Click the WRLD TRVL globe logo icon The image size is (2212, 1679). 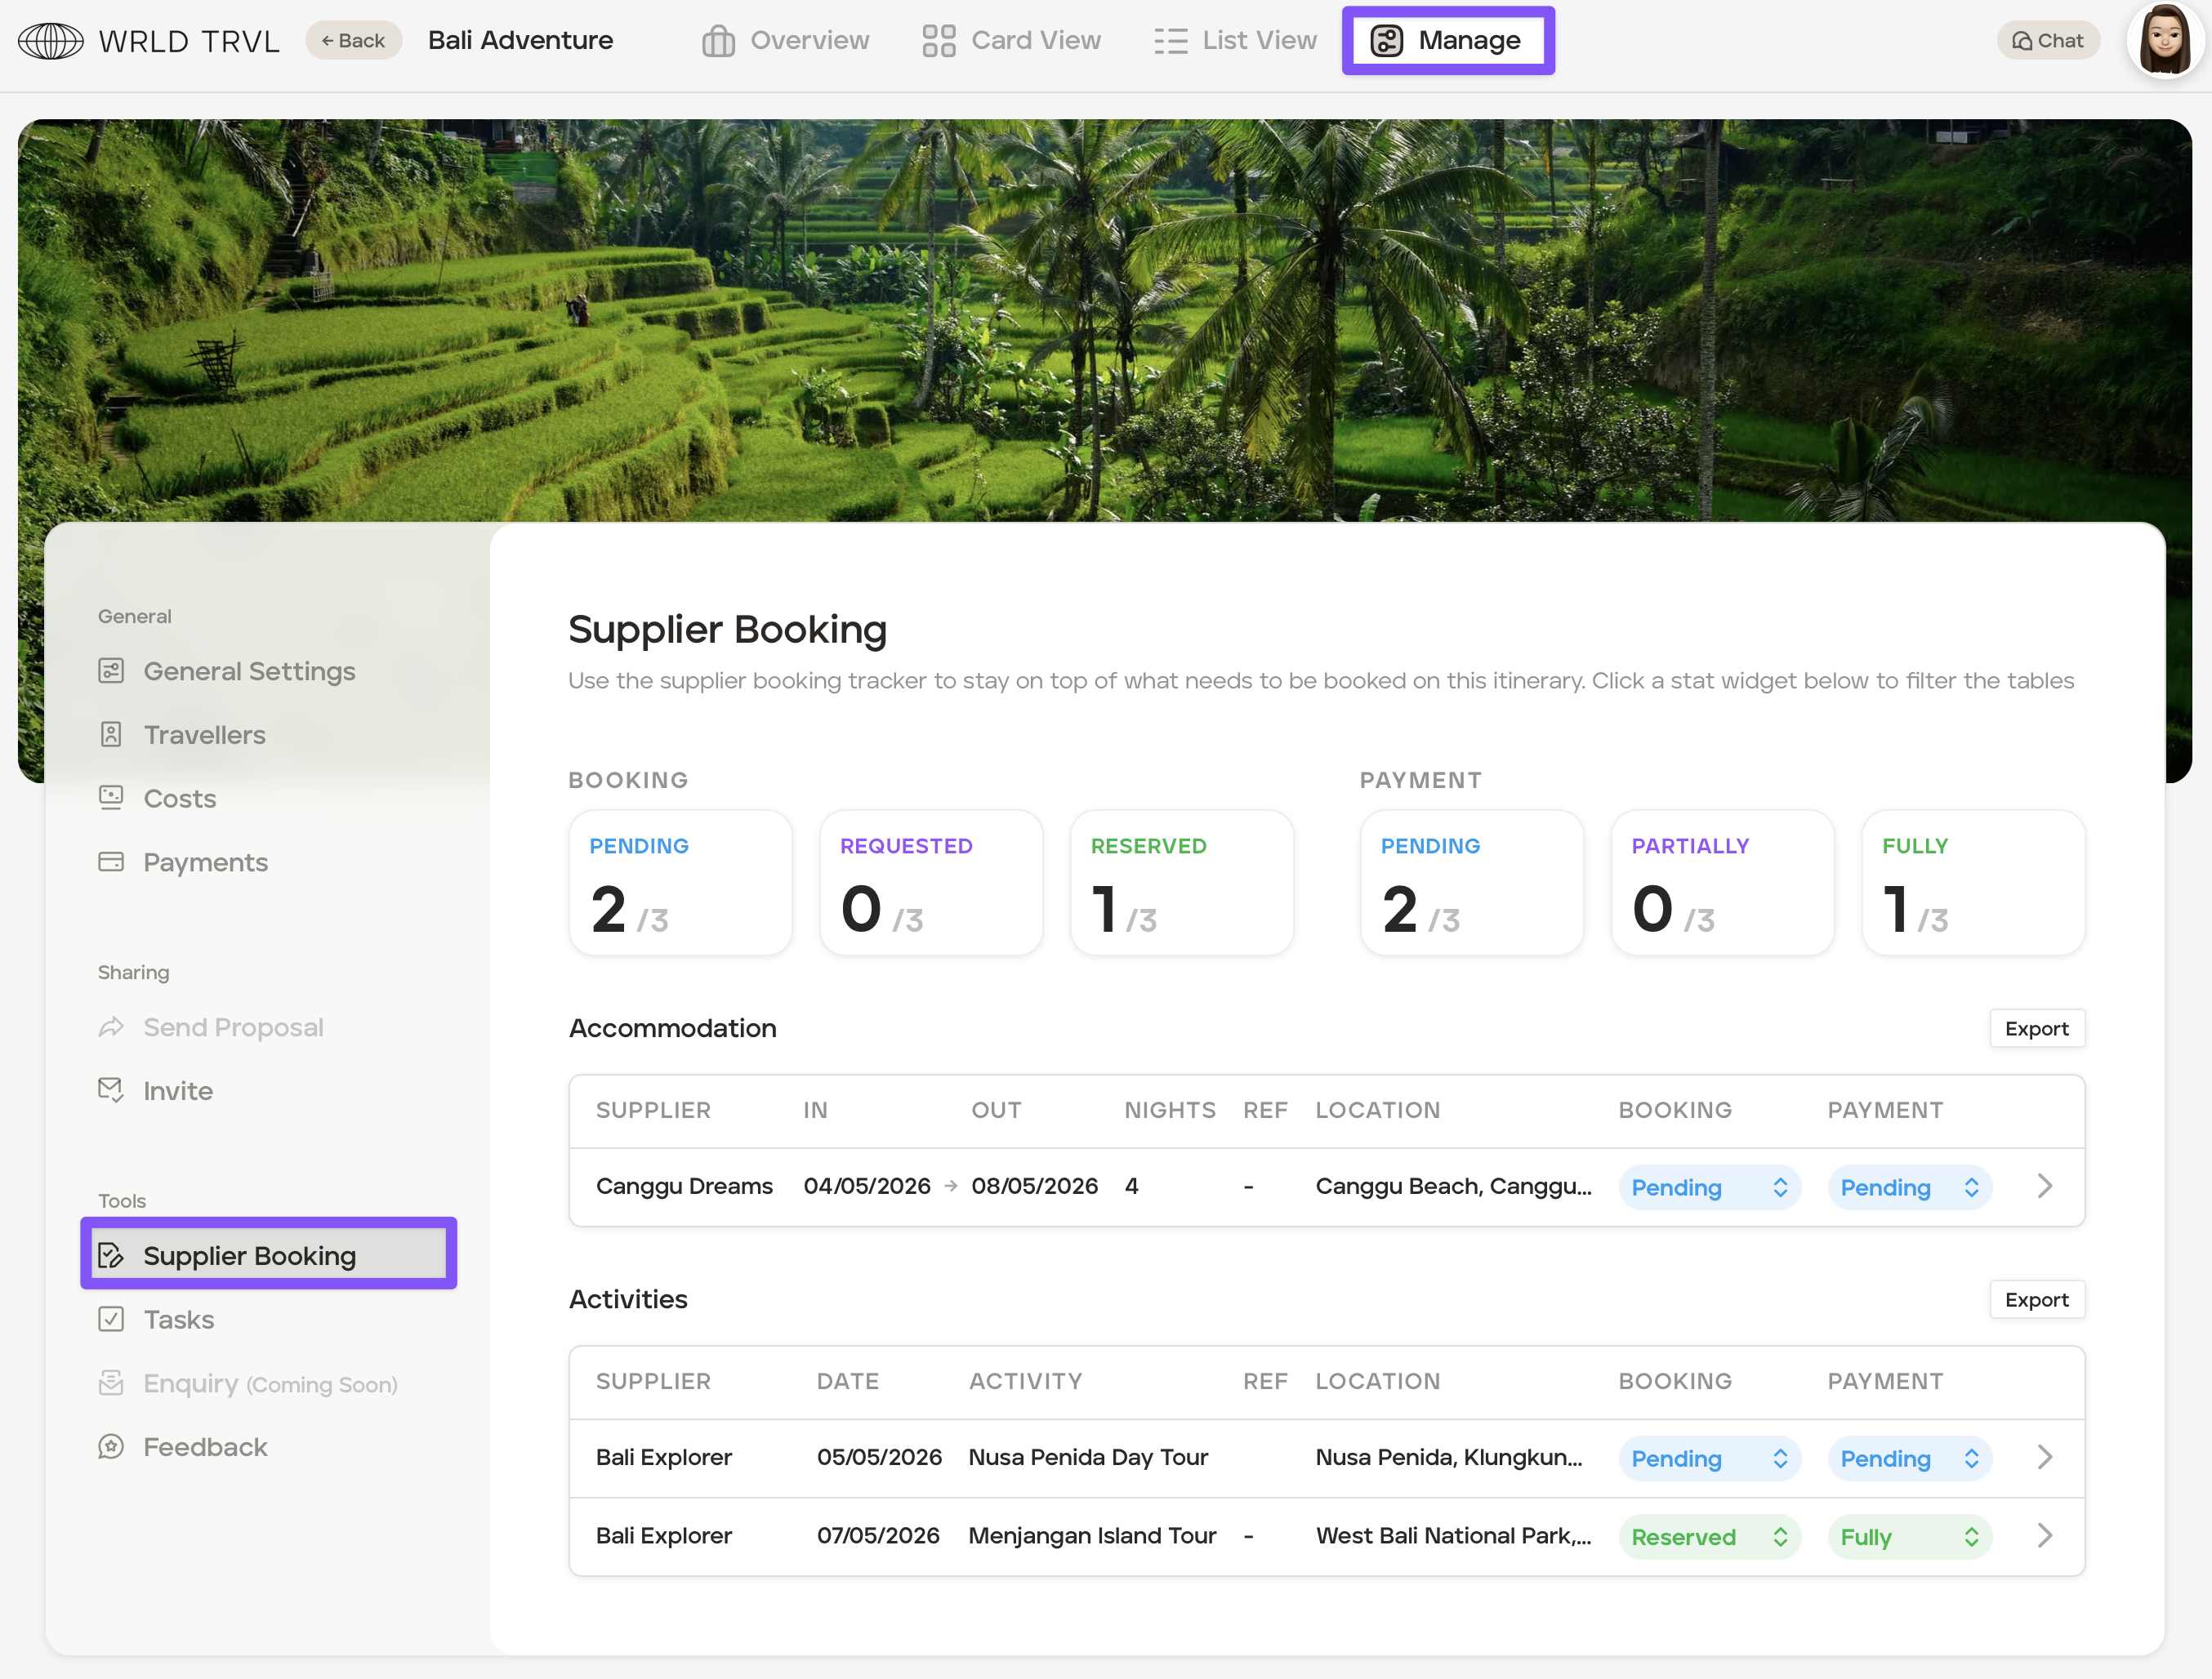51,41
